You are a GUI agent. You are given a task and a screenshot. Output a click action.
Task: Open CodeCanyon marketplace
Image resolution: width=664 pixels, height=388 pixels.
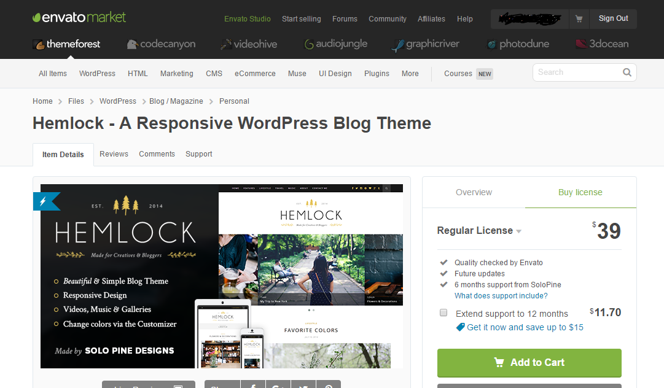click(x=161, y=44)
